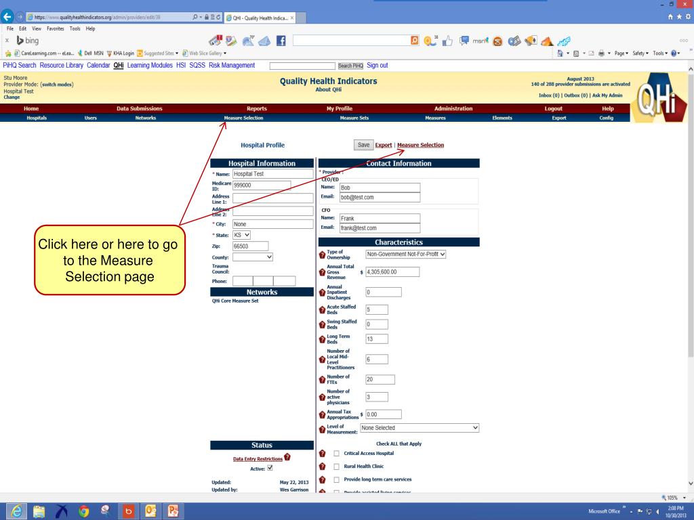Open the State dropdown showing KS
Viewport: 694px width, 520px height.
point(242,235)
